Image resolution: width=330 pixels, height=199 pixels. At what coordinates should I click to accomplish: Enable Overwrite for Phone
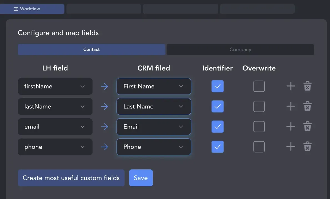pos(259,147)
